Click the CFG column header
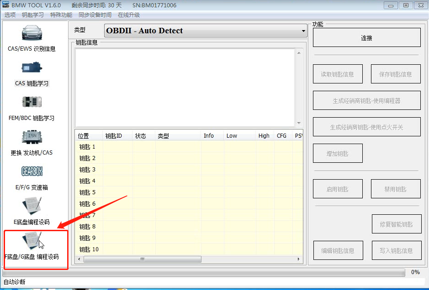 pos(283,136)
